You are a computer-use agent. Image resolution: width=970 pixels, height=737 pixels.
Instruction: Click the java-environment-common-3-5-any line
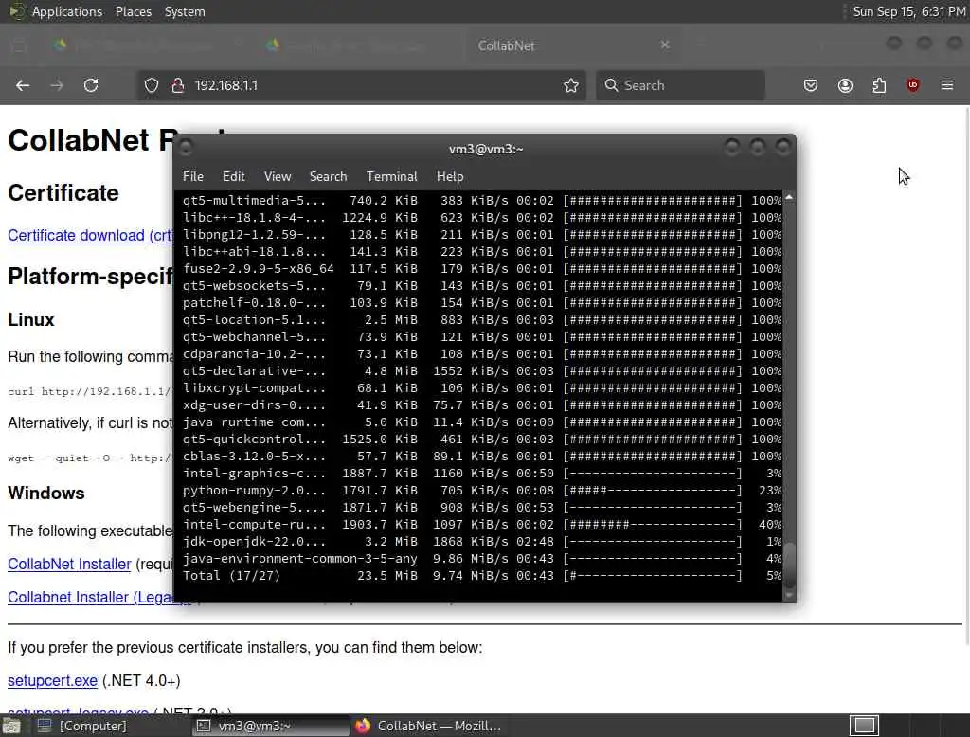coord(482,558)
